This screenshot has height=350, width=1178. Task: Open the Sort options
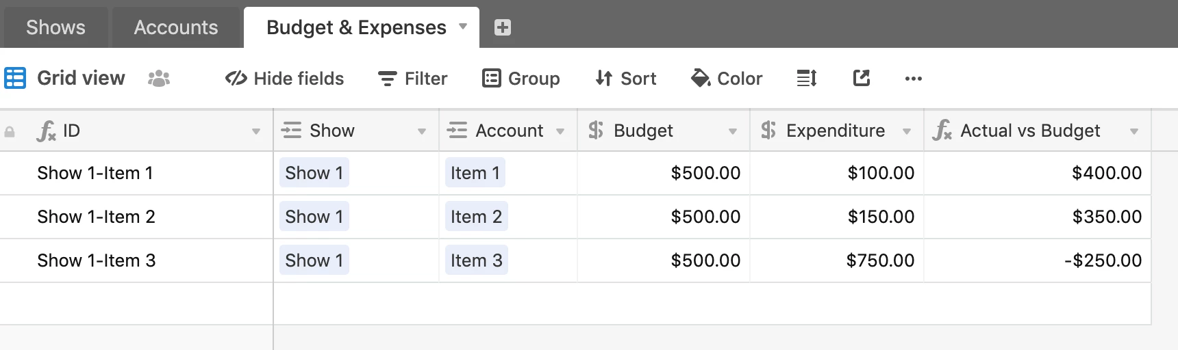[x=625, y=79]
